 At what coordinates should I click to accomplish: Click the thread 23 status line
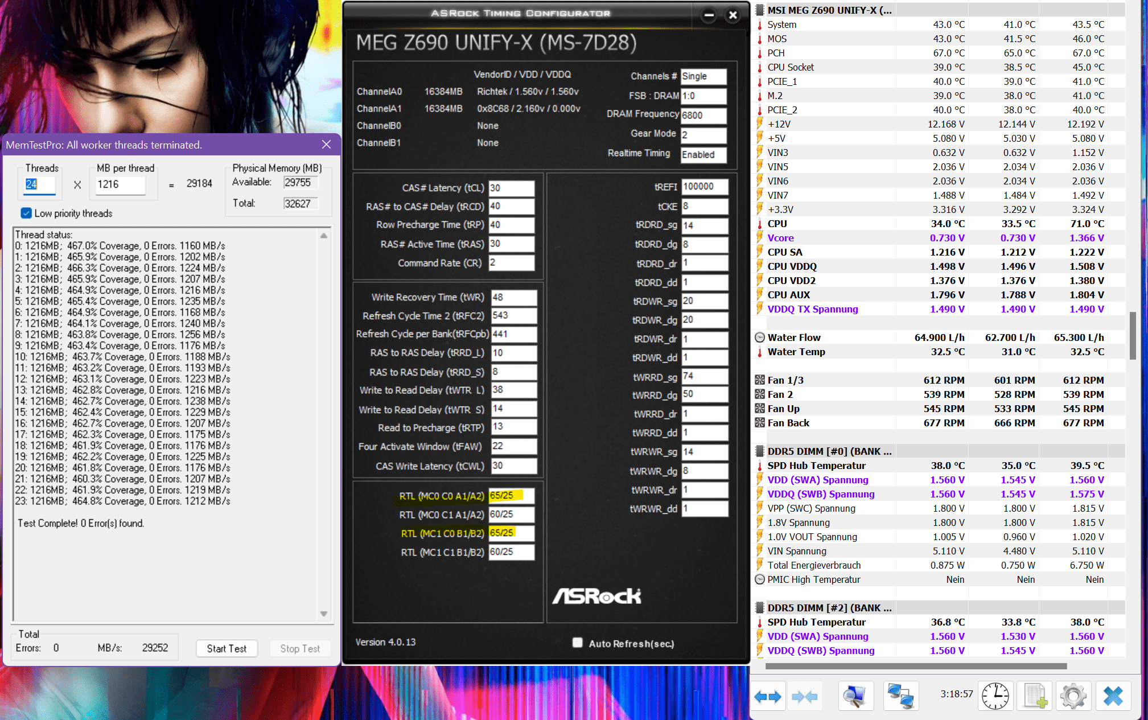click(122, 501)
